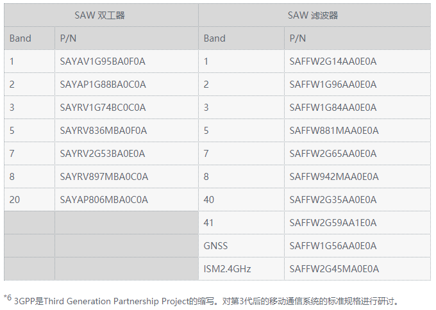The width and height of the screenshot is (436, 310).
Task: Click the SAFFW942MAA0E0A part number
Action: pyautogui.click(x=334, y=177)
